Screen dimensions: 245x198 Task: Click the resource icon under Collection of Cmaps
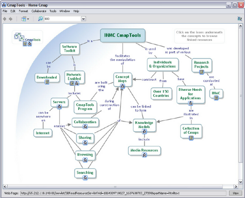[x=191, y=138]
